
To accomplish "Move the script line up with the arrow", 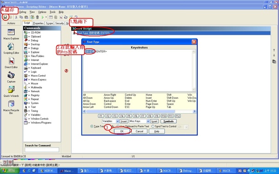I will point(274,50).
